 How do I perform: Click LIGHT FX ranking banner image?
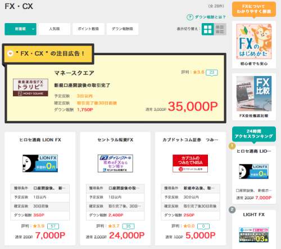(x=254, y=235)
